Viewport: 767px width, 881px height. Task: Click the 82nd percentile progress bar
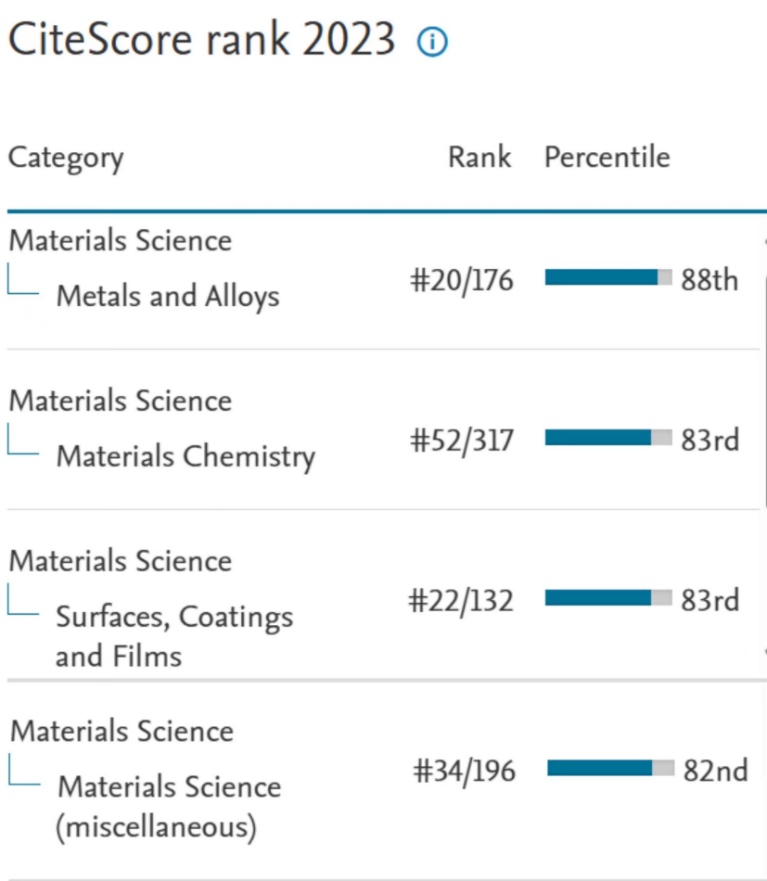611,768
